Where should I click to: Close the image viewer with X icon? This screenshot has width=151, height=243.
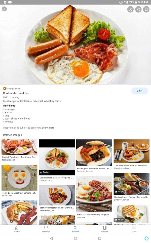point(4,9)
